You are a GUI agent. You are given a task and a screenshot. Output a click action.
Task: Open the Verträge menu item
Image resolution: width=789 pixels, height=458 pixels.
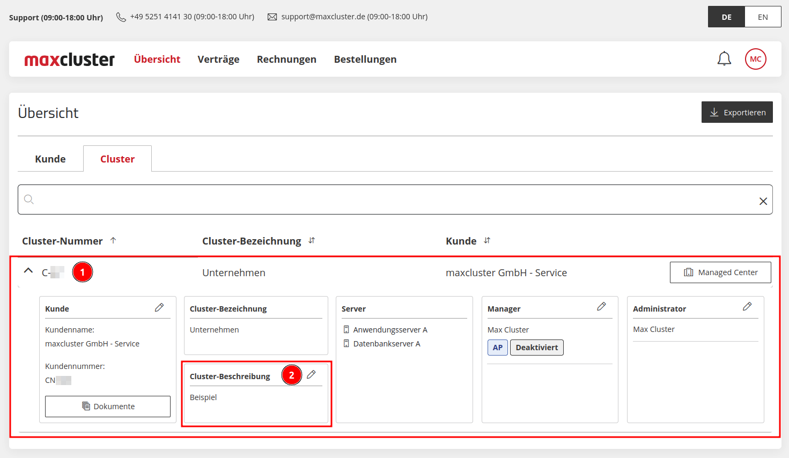pyautogui.click(x=218, y=59)
